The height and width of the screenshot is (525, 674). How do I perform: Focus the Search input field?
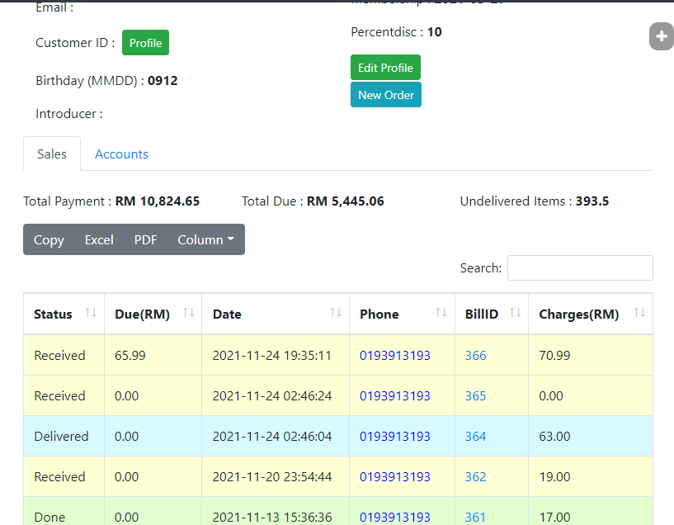pyautogui.click(x=579, y=267)
